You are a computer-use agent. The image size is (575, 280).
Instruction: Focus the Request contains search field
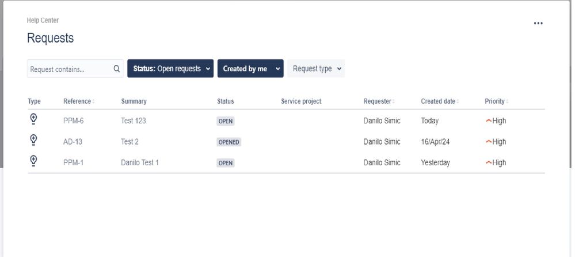70,69
